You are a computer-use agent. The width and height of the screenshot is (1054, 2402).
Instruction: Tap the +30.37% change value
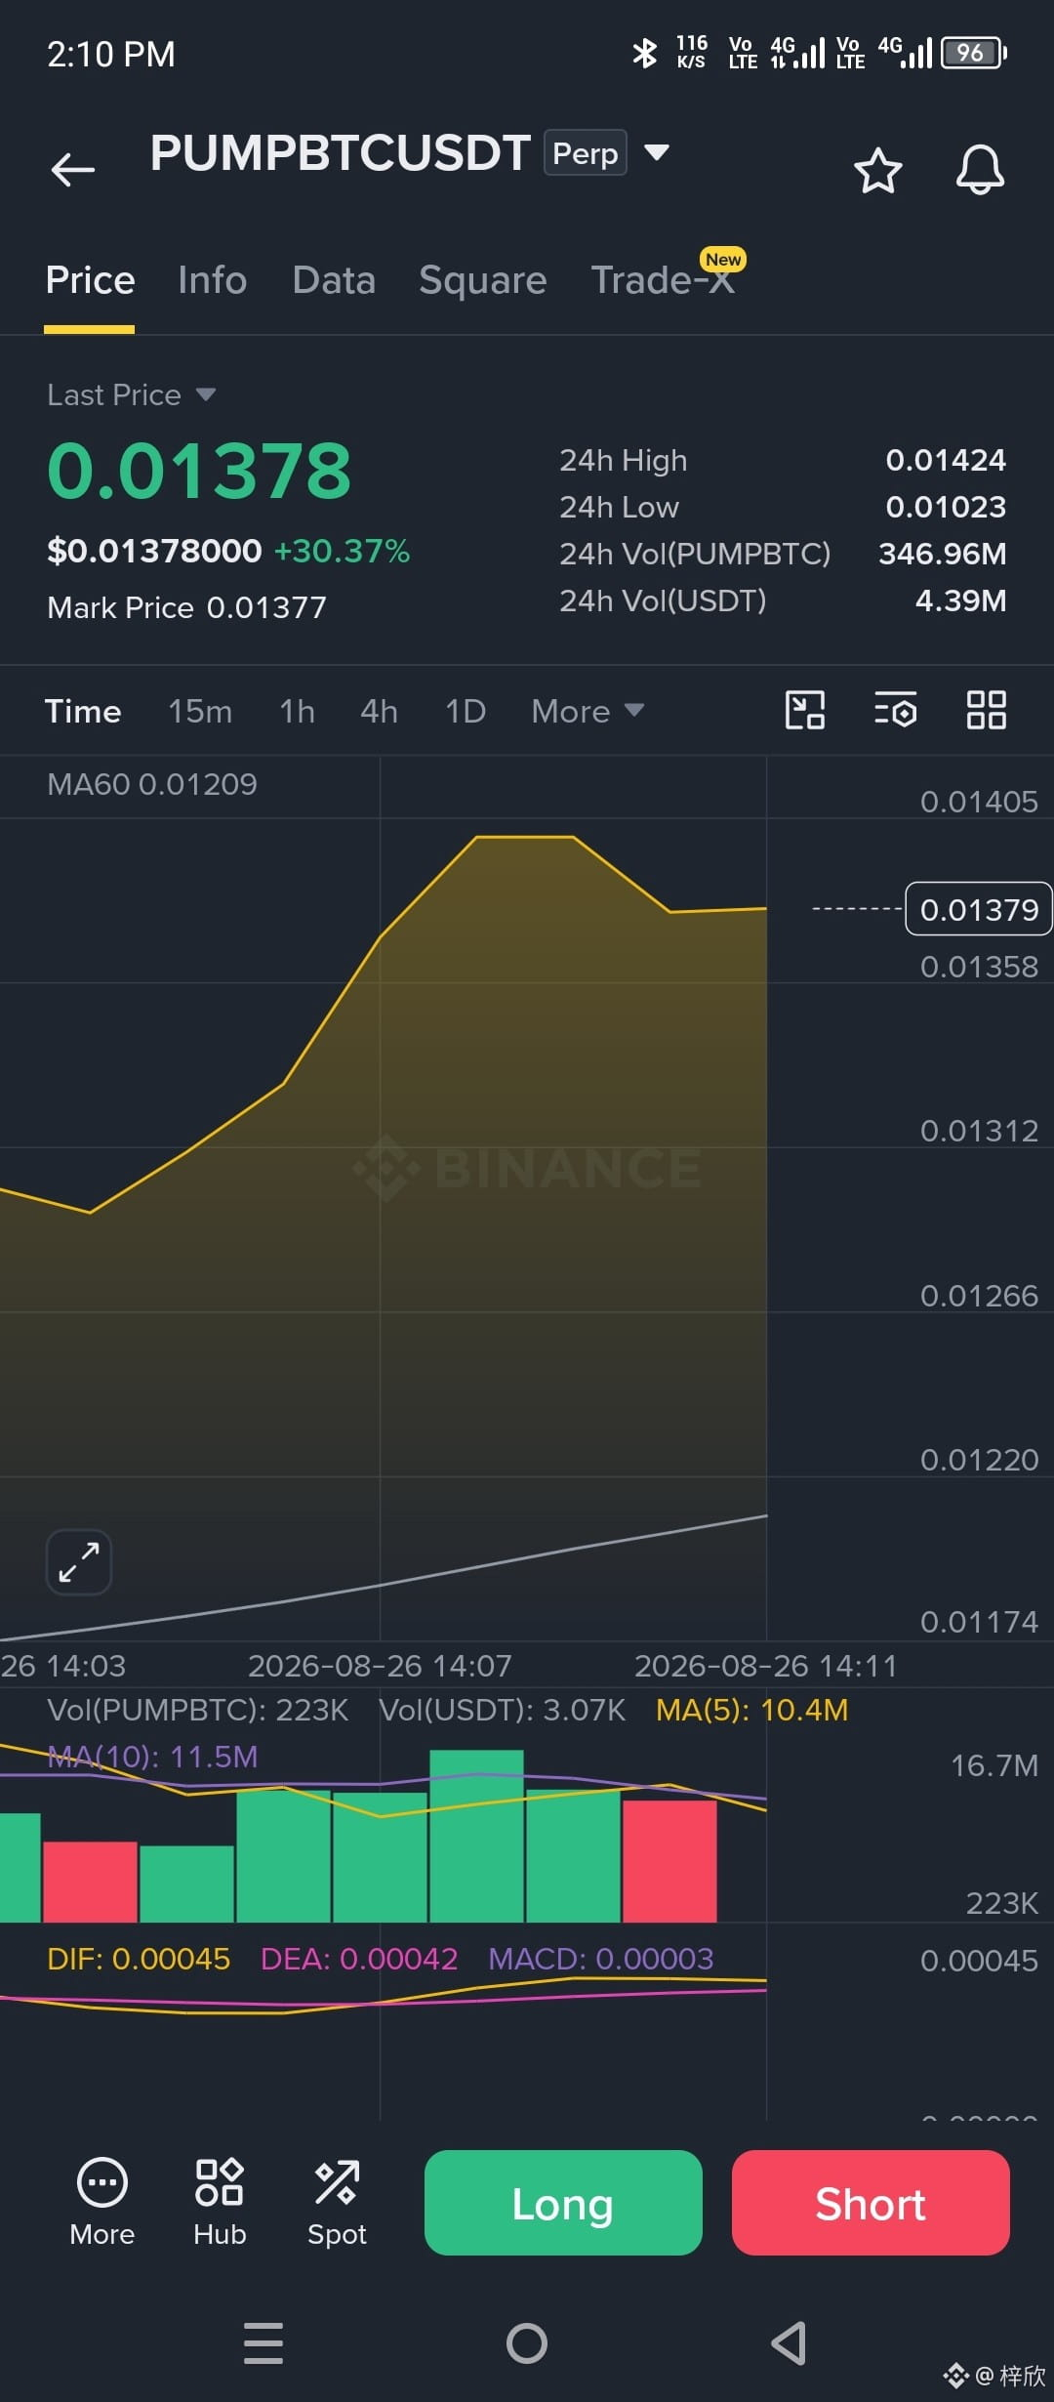pyautogui.click(x=342, y=551)
